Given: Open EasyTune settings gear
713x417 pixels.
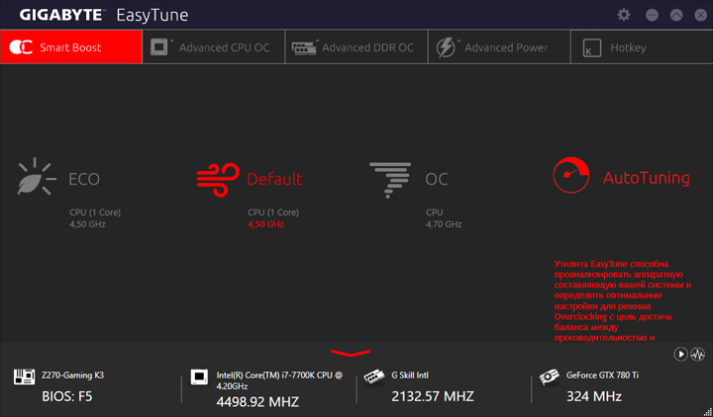Looking at the screenshot, I should point(624,15).
